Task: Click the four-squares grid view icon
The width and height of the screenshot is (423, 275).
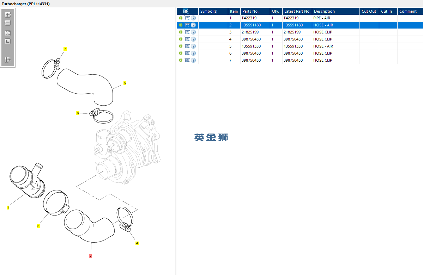Action: coord(8,33)
